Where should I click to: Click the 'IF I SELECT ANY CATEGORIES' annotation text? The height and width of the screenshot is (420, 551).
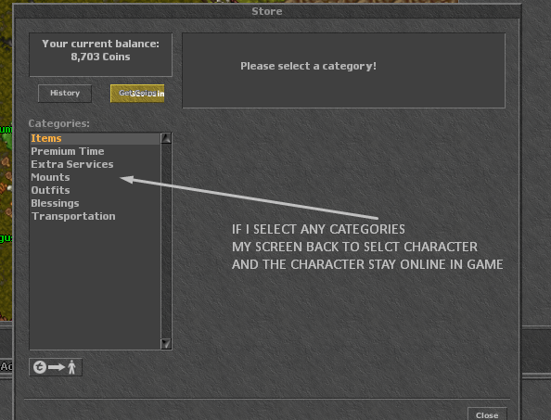pos(318,229)
